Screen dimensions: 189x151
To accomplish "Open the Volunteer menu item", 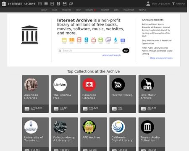I will tap(129, 10).
